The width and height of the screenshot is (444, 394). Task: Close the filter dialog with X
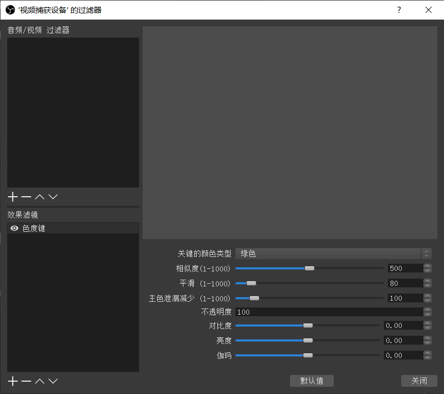tap(429, 10)
